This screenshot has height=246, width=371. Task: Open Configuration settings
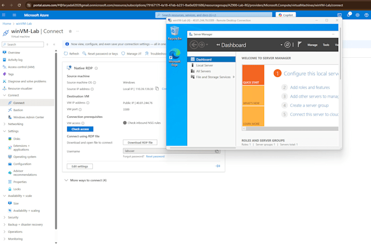coord(22,164)
